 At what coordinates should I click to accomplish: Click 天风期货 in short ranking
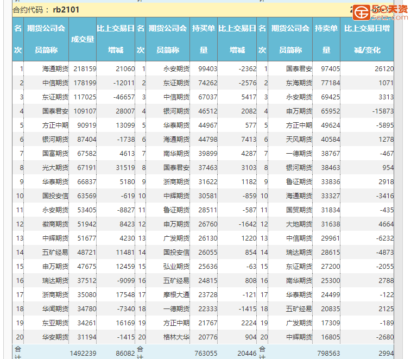299,140
